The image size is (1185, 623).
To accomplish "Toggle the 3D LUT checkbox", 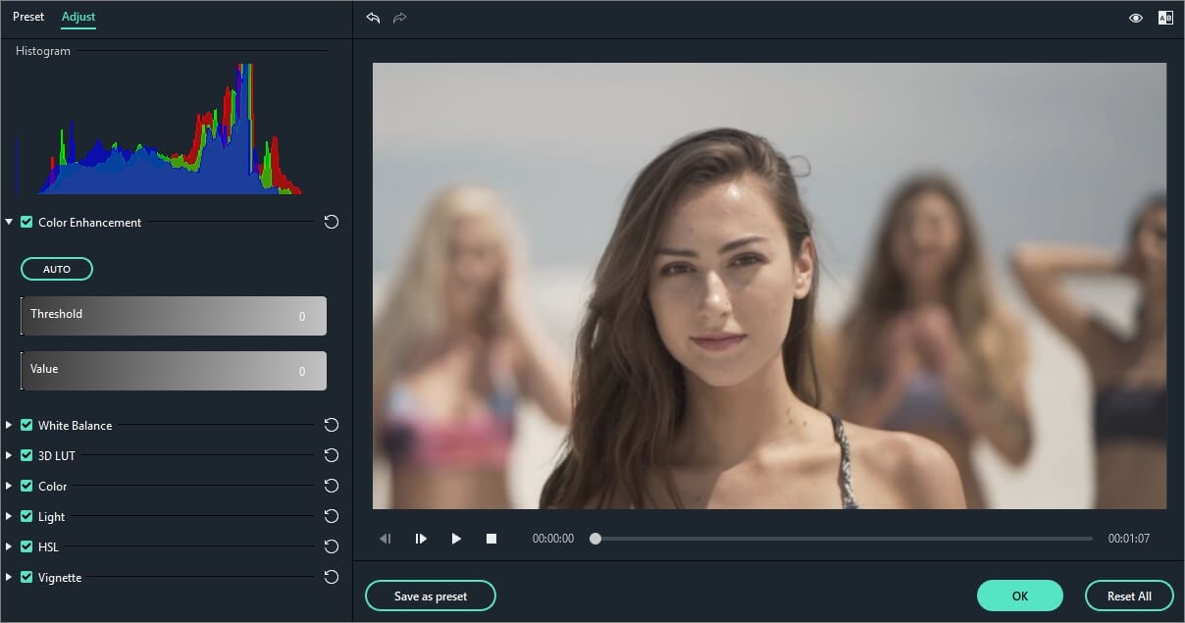I will pyautogui.click(x=26, y=455).
